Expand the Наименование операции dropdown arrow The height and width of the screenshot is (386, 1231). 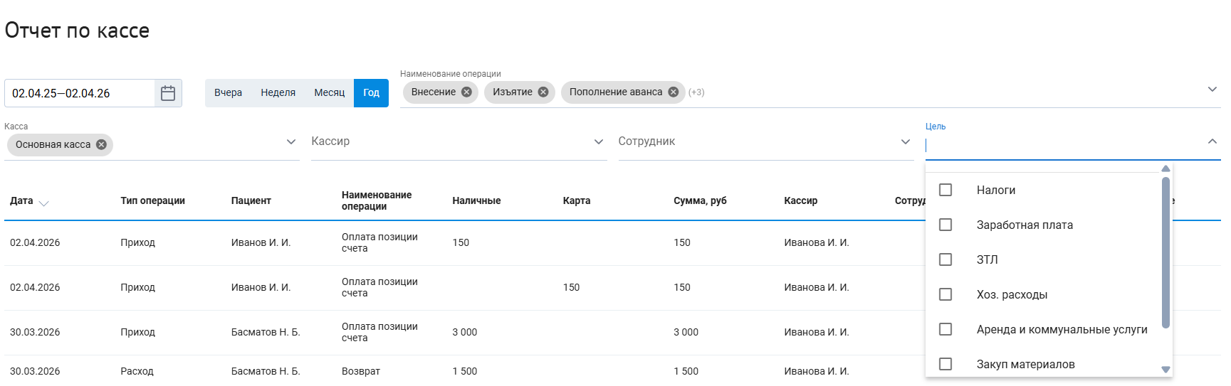coord(1212,89)
